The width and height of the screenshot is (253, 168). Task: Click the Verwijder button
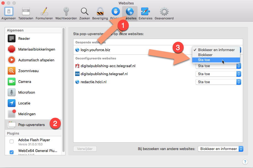[x=85, y=149]
